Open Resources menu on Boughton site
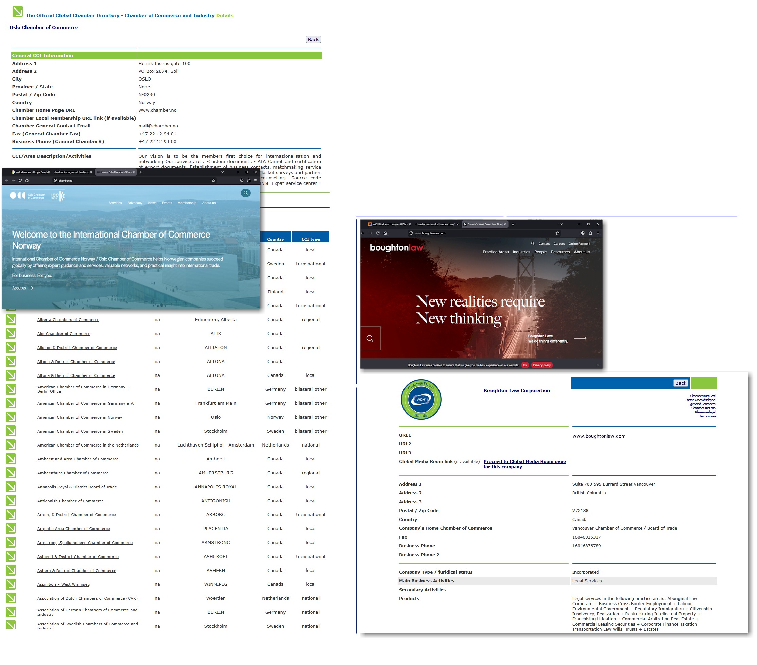This screenshot has width=757, height=665. pyautogui.click(x=560, y=252)
